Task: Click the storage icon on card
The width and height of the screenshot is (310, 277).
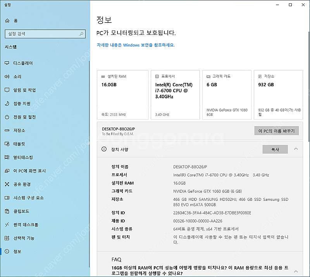Action: 260,76
